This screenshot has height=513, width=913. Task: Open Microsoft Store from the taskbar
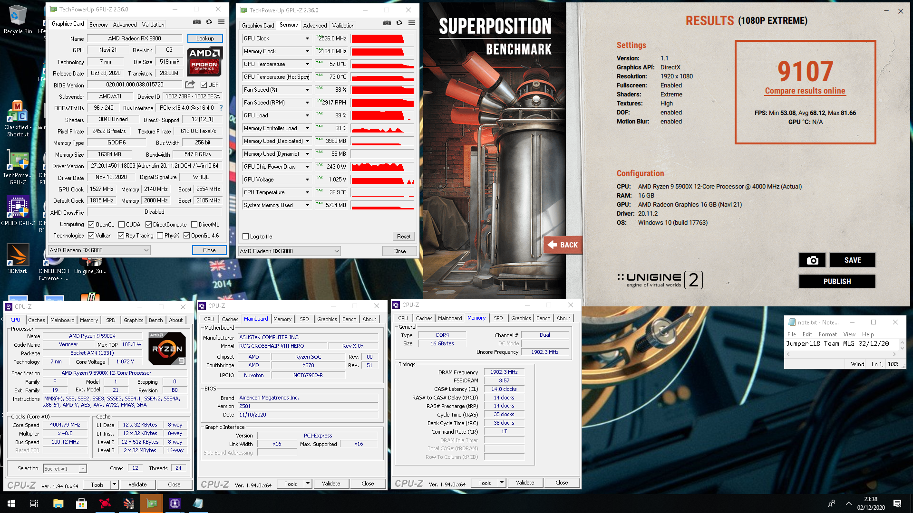point(81,503)
